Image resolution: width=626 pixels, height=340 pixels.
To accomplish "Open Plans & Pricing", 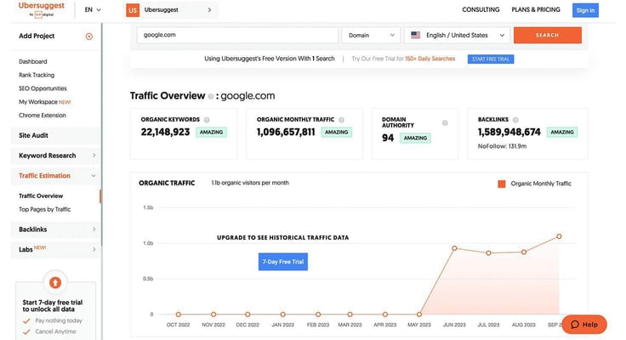I will [536, 9].
